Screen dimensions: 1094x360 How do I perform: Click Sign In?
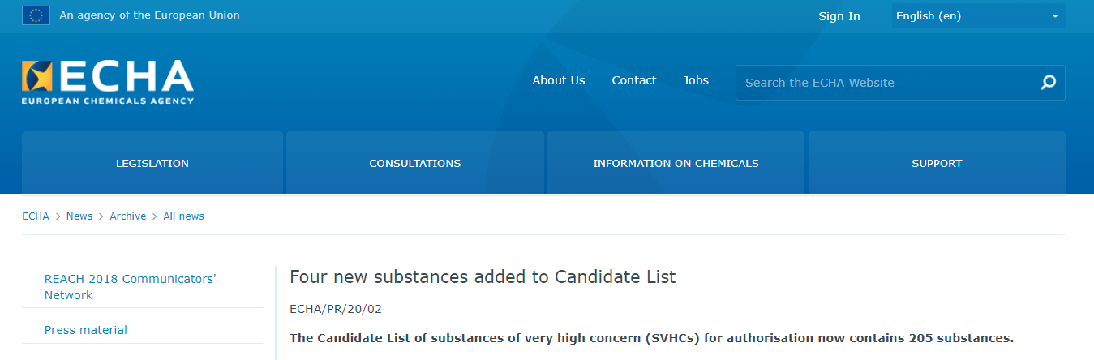[839, 16]
